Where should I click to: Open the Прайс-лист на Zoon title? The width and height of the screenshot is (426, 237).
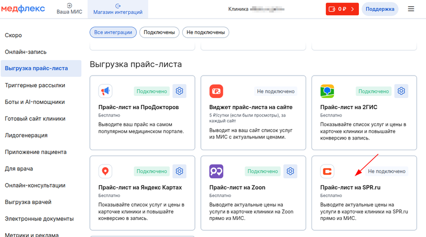coord(237,187)
